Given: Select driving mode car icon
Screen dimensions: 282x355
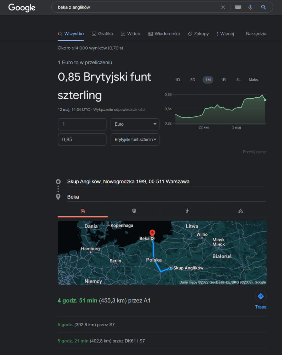Looking at the screenshot, I should (83, 211).
